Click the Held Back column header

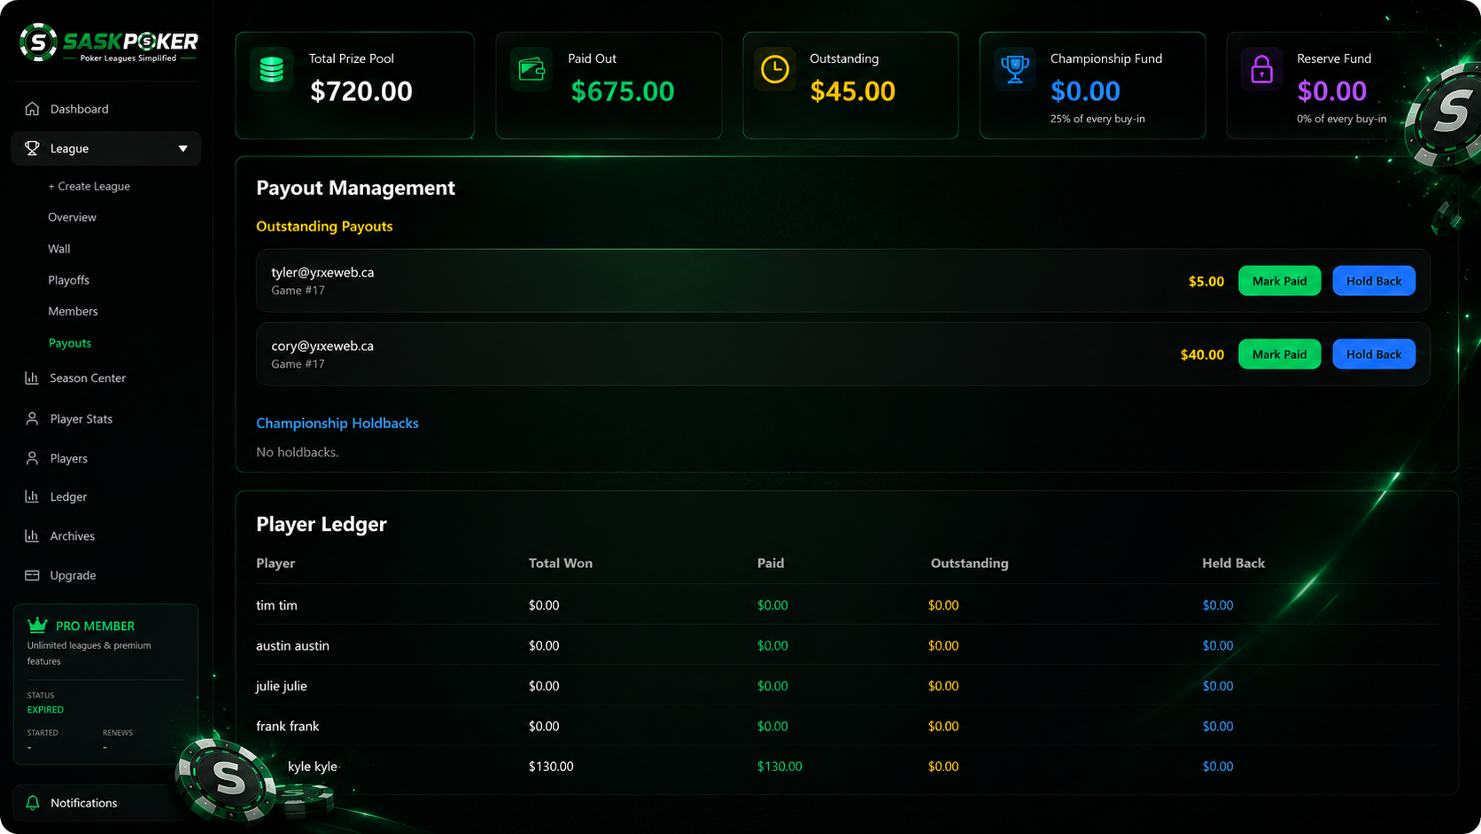[1233, 564]
